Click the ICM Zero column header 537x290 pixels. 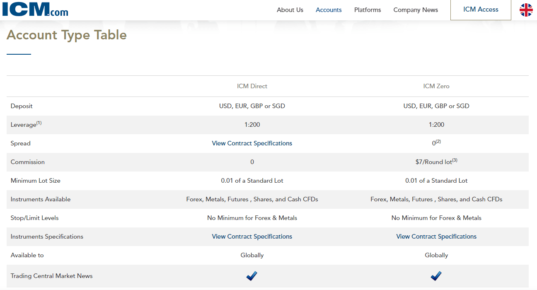[436, 86]
